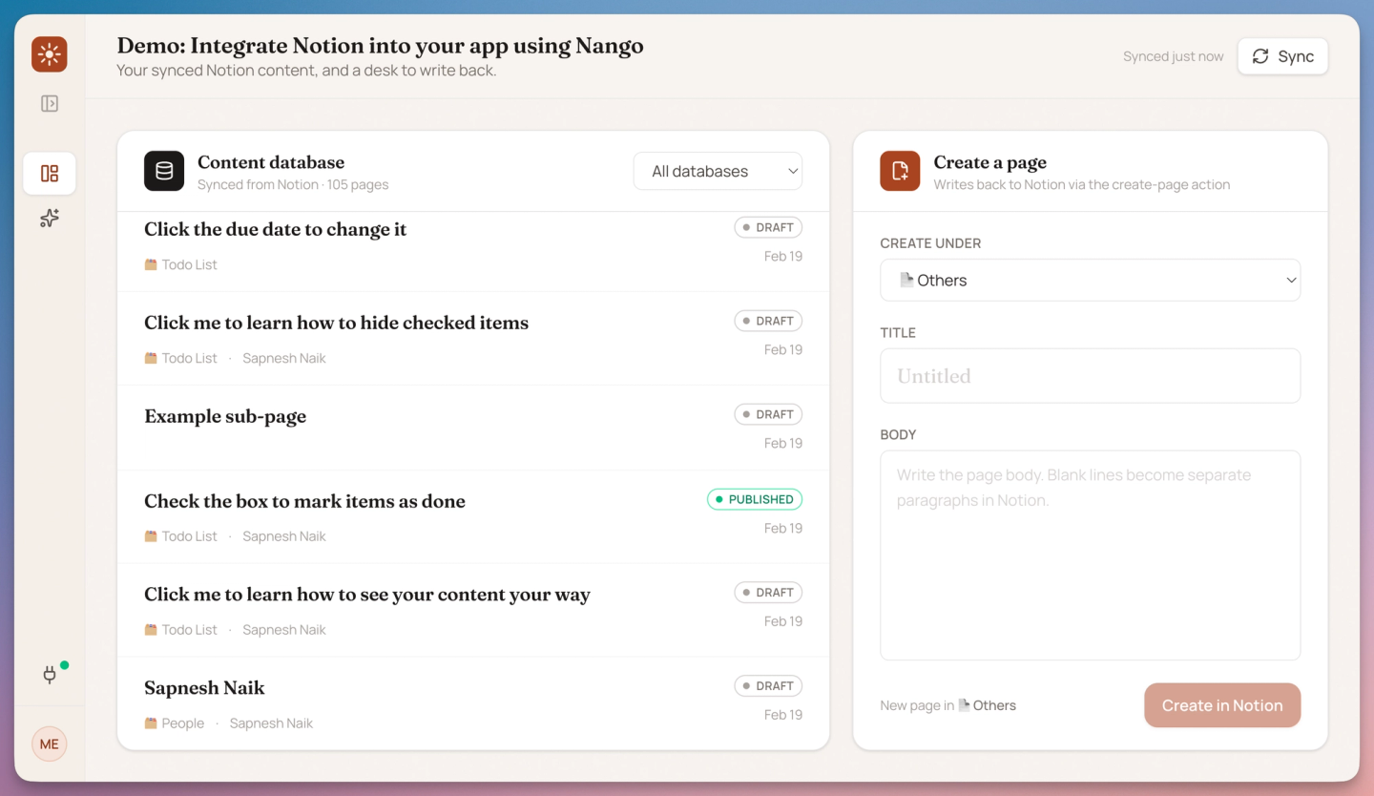Image resolution: width=1374 pixels, height=796 pixels.
Task: Open the dashboard layout view icon
Action: pos(50,174)
